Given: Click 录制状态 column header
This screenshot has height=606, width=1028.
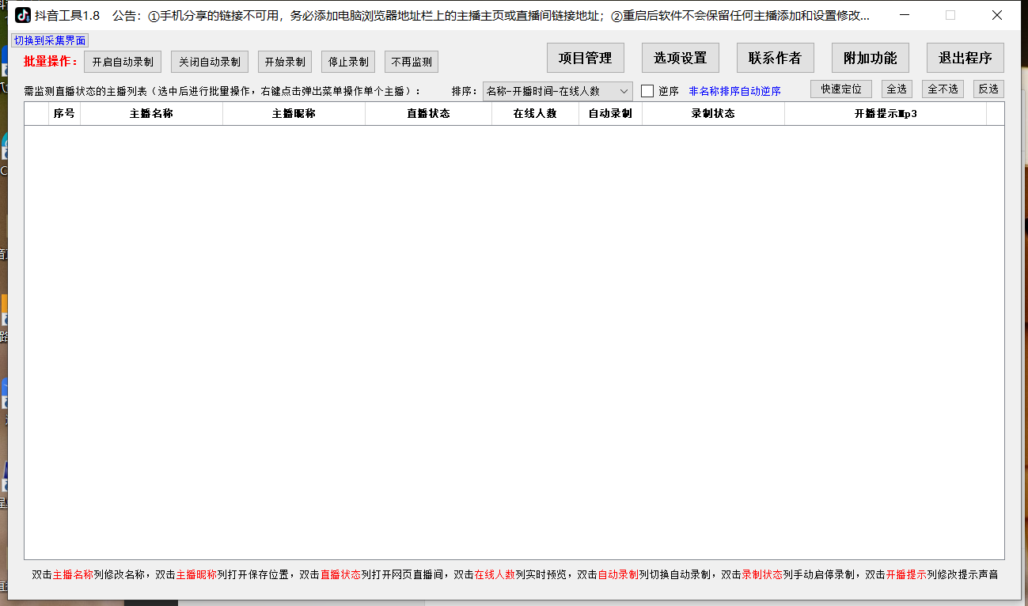Looking at the screenshot, I should pyautogui.click(x=713, y=114).
